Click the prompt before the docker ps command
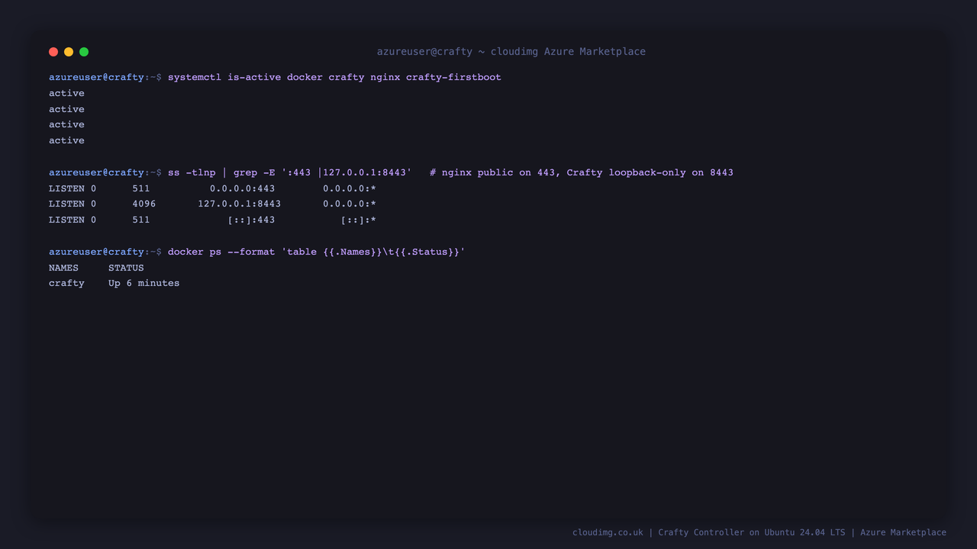This screenshot has width=977, height=549. pos(105,252)
